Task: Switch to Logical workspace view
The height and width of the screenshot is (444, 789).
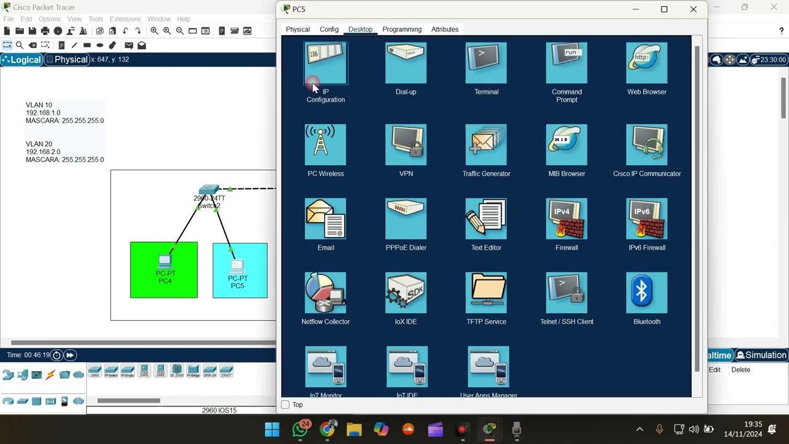Action: 22,60
